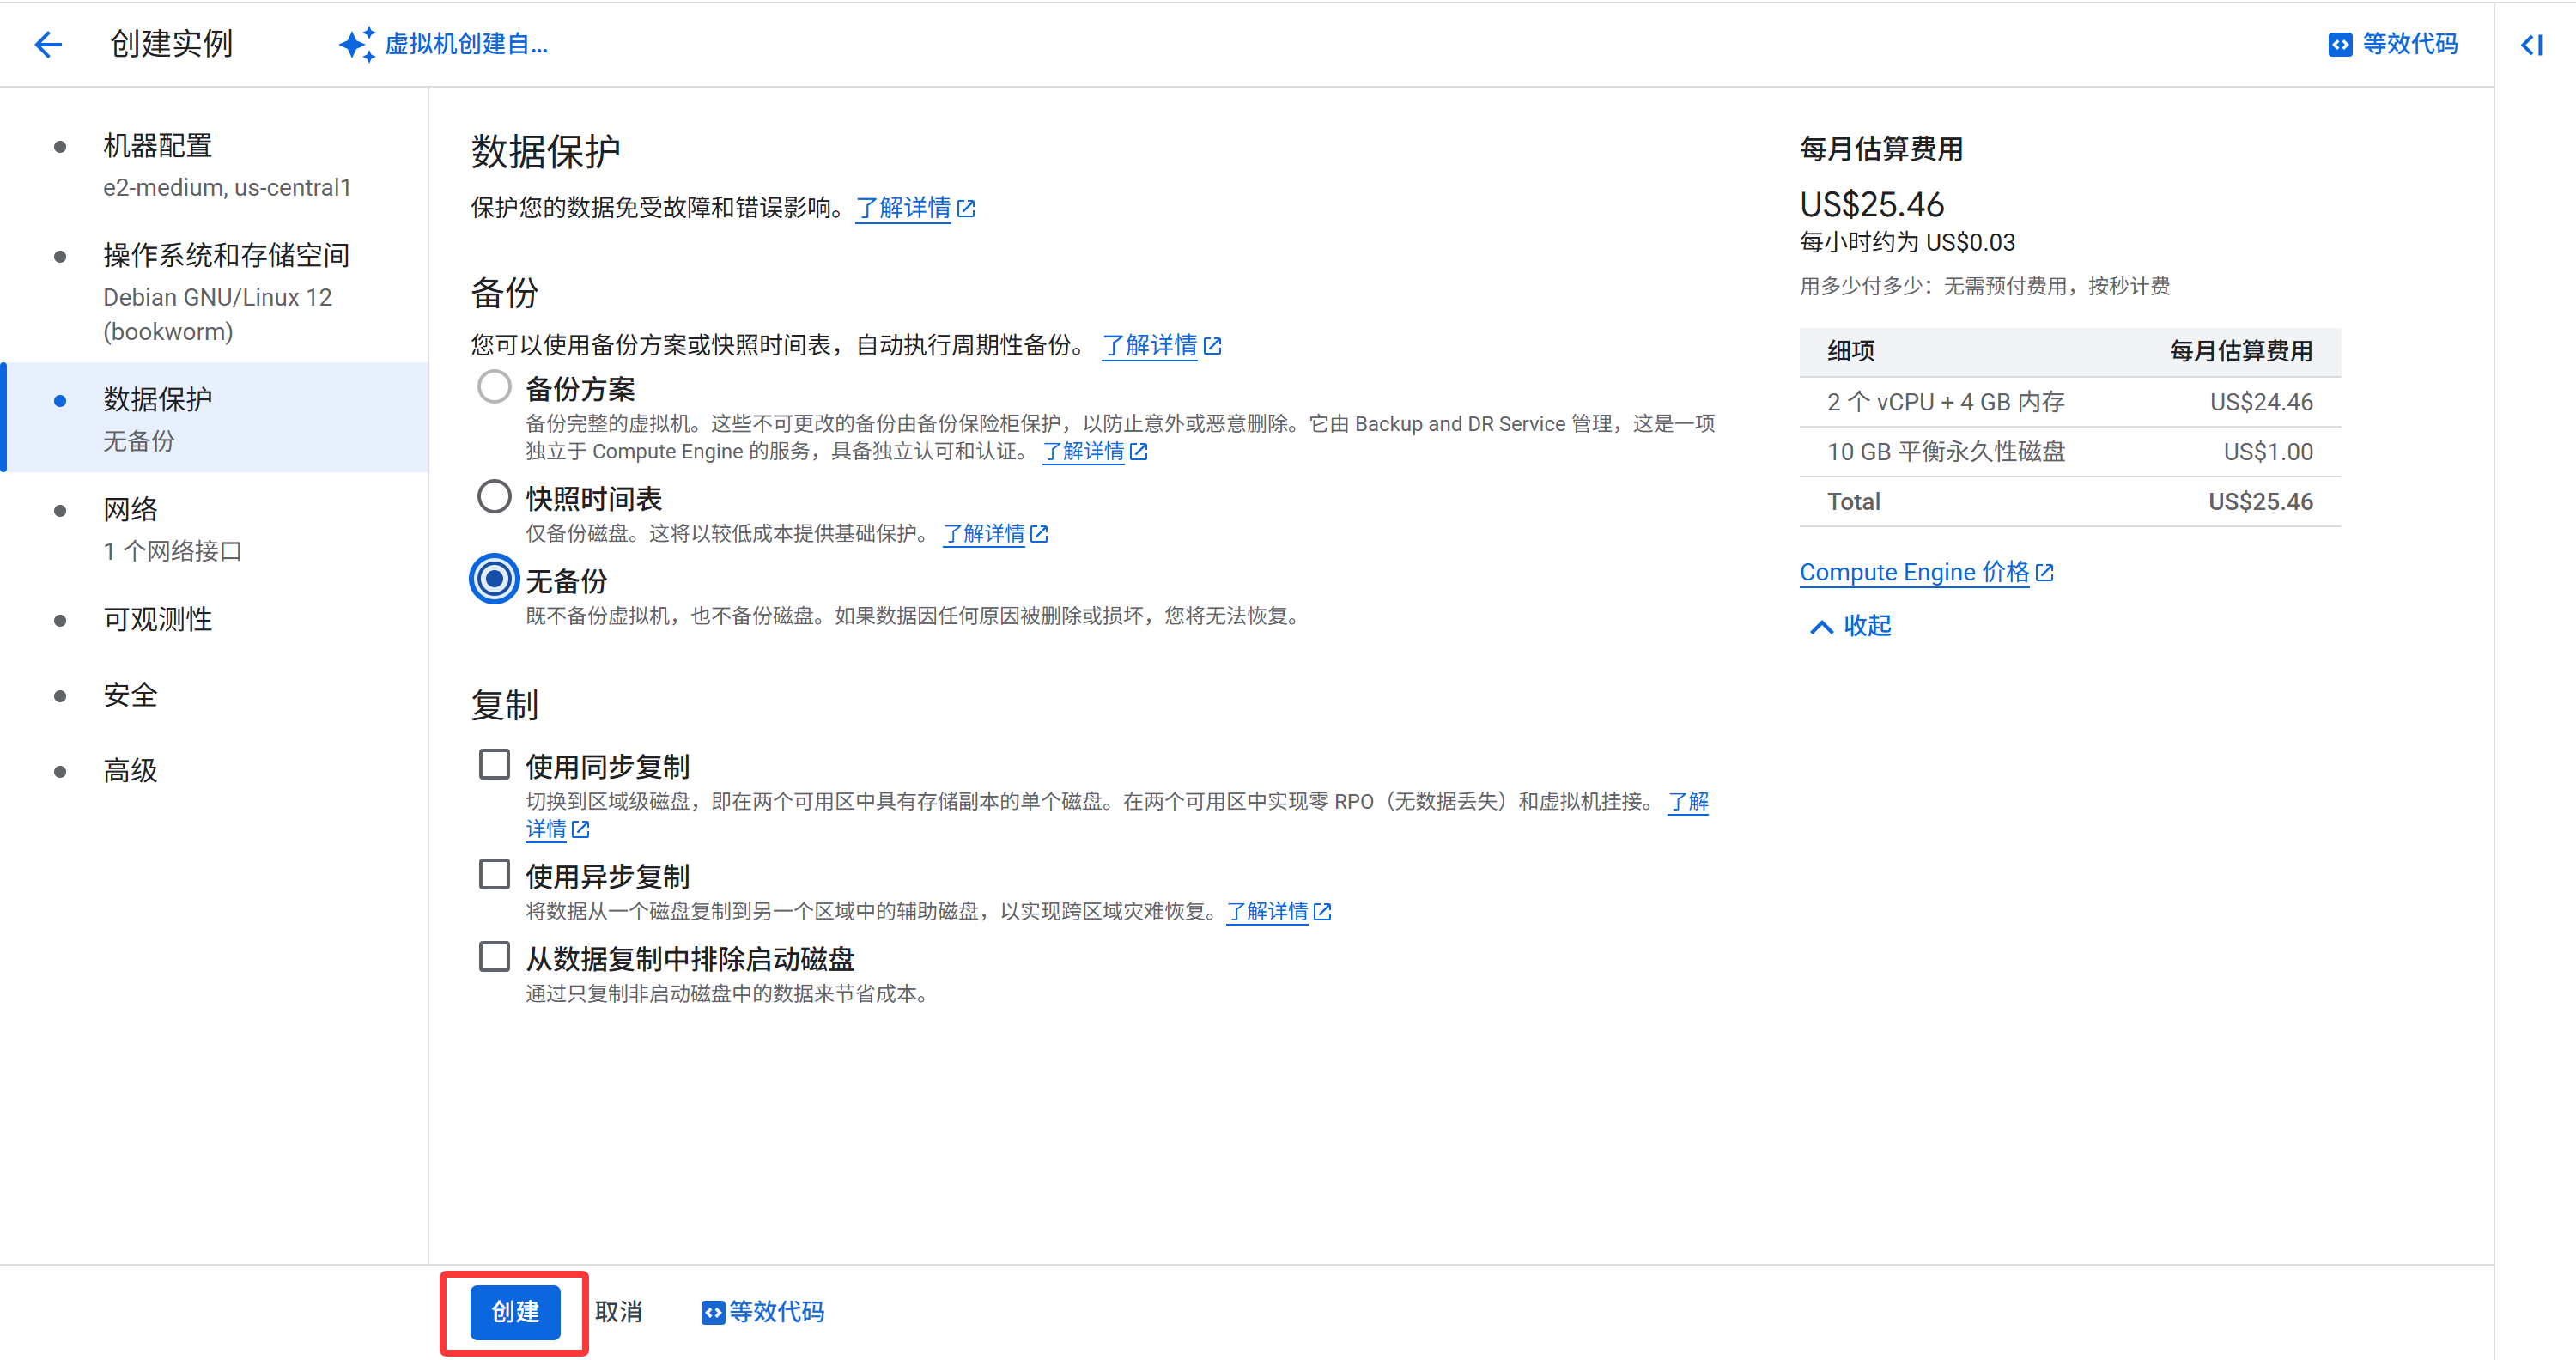Image resolution: width=2576 pixels, height=1360 pixels.
Task: Click the 10 GB 平衡永久性磁盘 row
Action: pyautogui.click(x=2070, y=452)
